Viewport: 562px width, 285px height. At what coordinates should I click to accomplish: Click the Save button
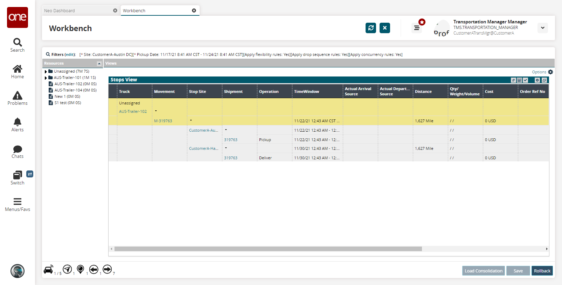point(518,271)
